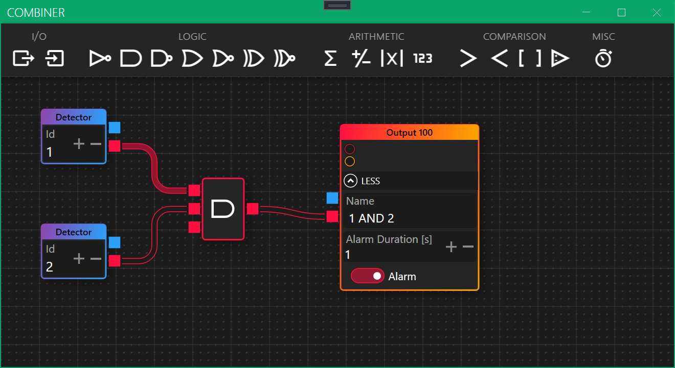Click the range brackets comparison icon
This screenshot has width=675, height=368.
530,59
